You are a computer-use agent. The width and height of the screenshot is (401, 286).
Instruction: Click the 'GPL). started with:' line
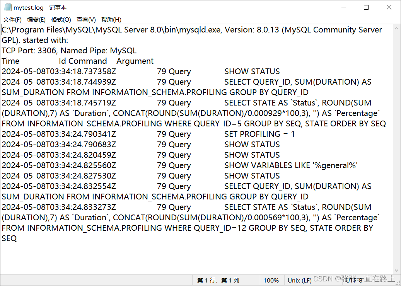(x=35, y=40)
